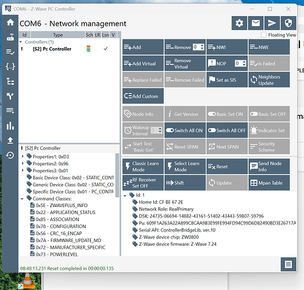Click the NWI button

(x=227, y=47)
